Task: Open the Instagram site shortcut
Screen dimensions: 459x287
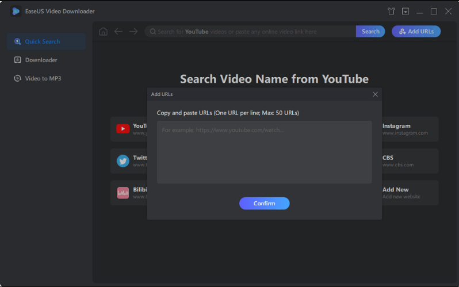Action: coord(405,129)
